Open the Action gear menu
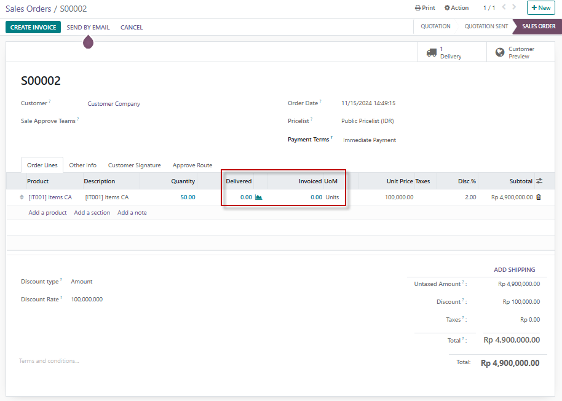The width and height of the screenshot is (562, 401). pos(456,8)
